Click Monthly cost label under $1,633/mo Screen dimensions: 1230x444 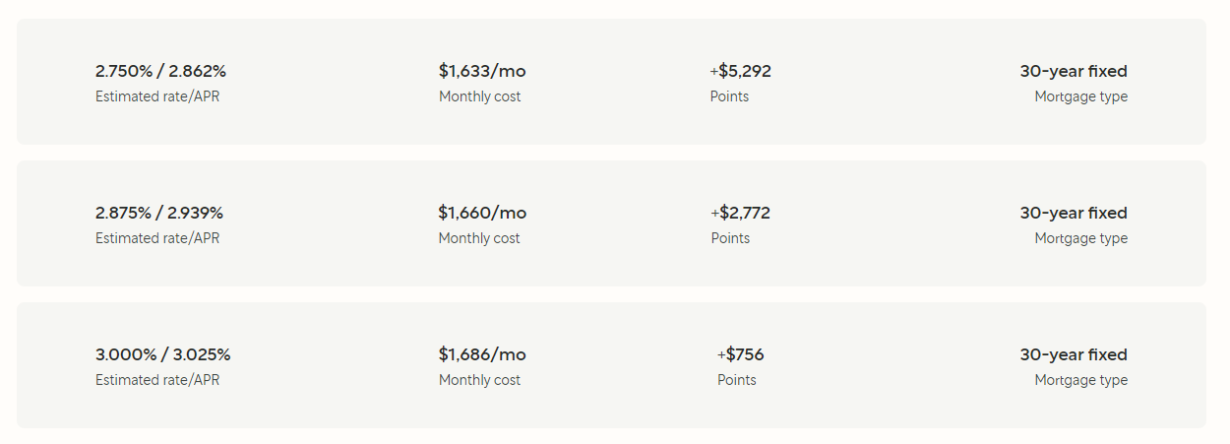click(479, 96)
